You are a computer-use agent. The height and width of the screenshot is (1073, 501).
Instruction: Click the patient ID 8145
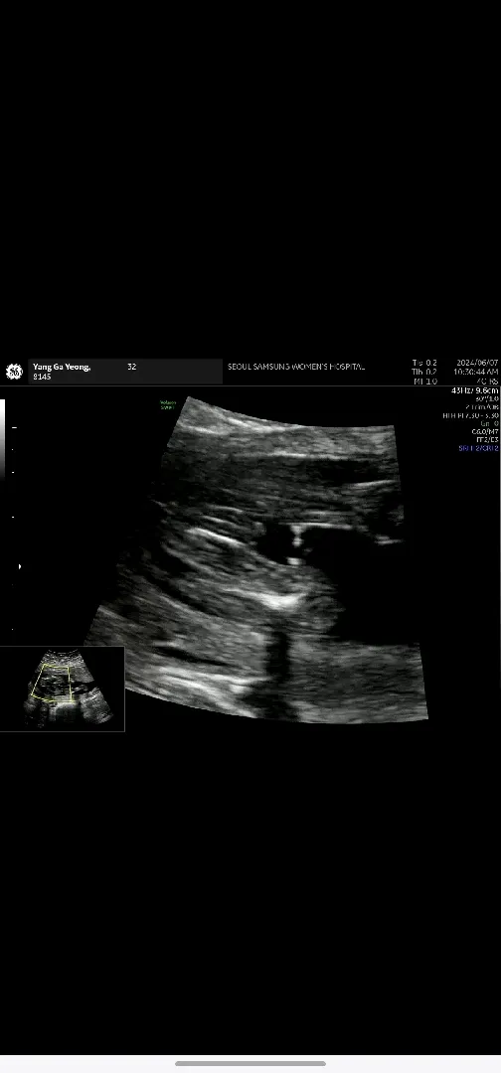coord(42,377)
